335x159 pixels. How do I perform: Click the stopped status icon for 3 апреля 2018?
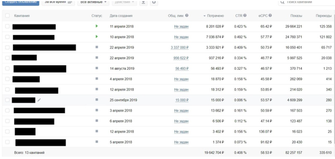97,110
